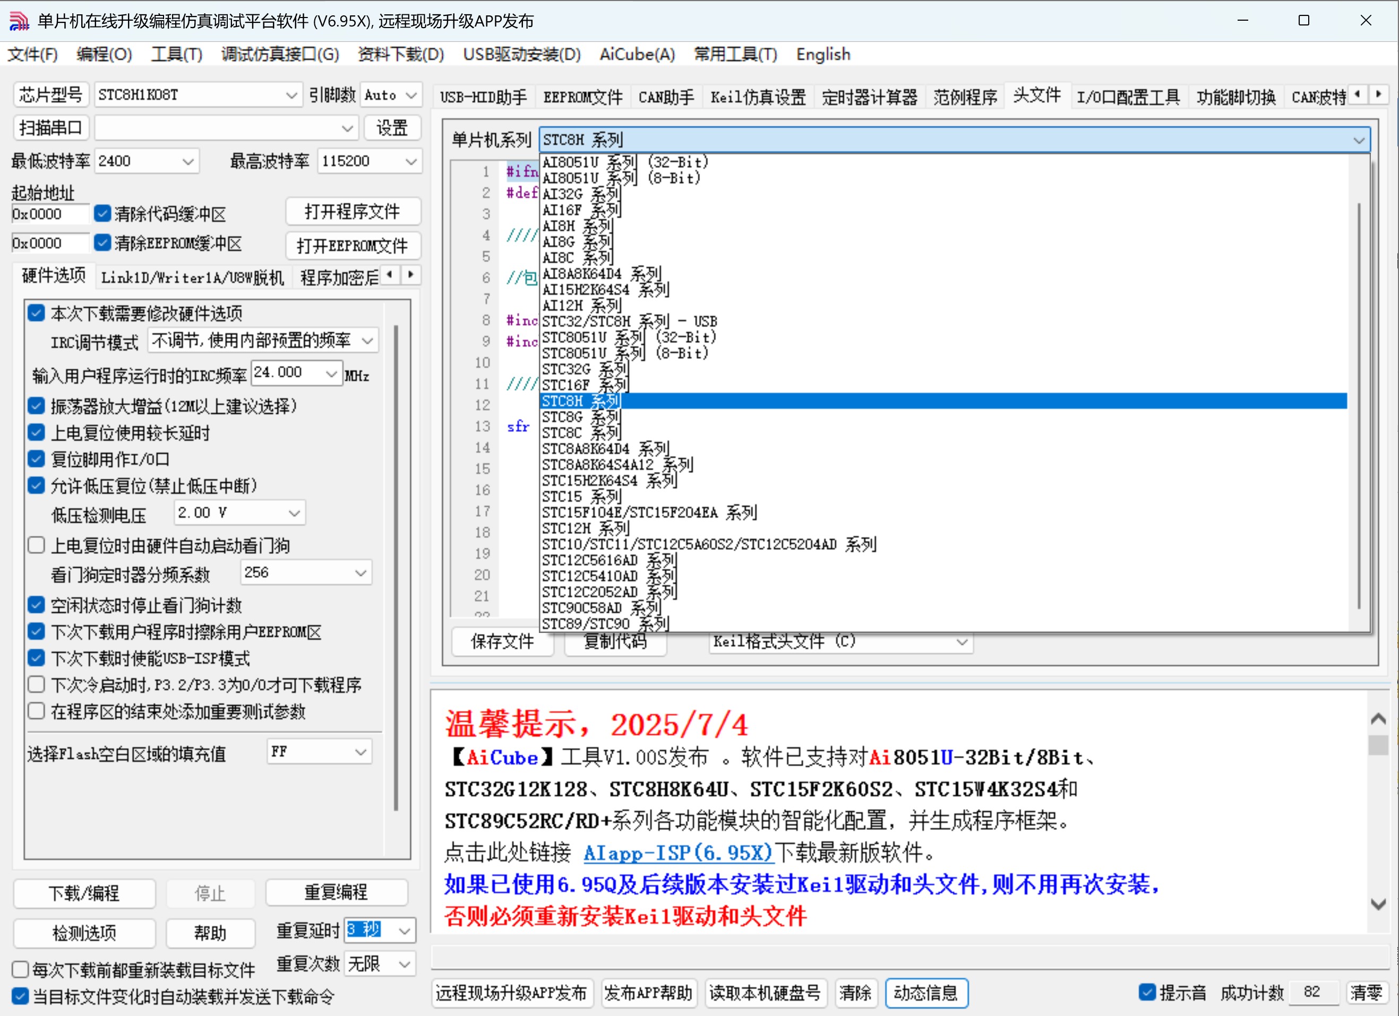This screenshot has height=1016, width=1399.
Task: Open 低压检测电压 2.00 V dropdown
Action: [x=239, y=513]
